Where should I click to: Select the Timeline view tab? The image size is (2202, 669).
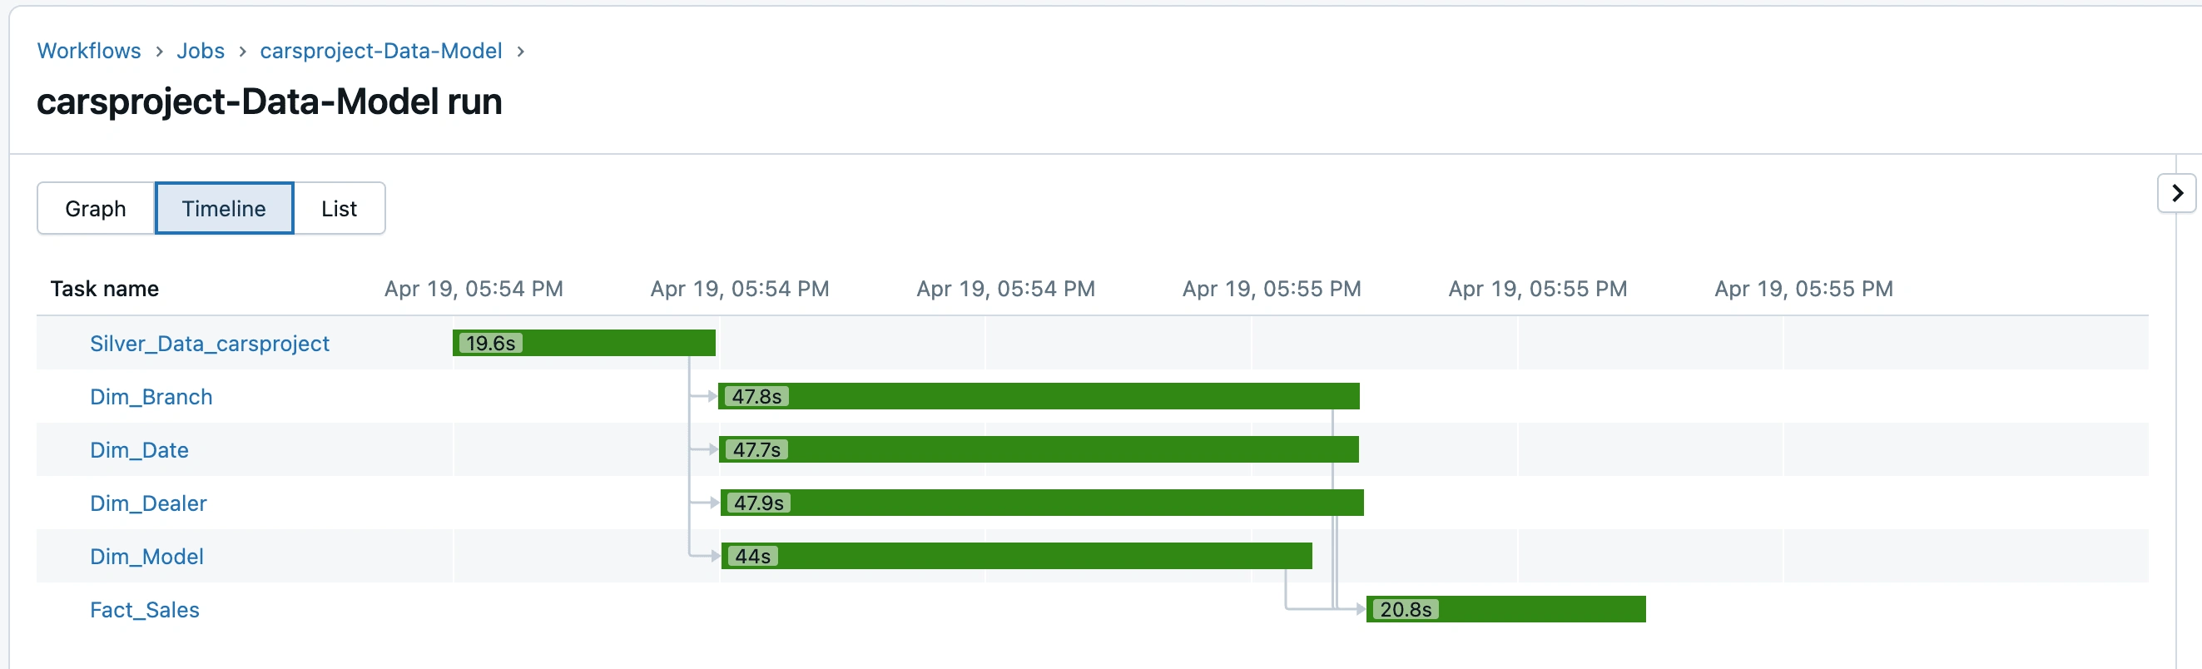pyautogui.click(x=224, y=209)
